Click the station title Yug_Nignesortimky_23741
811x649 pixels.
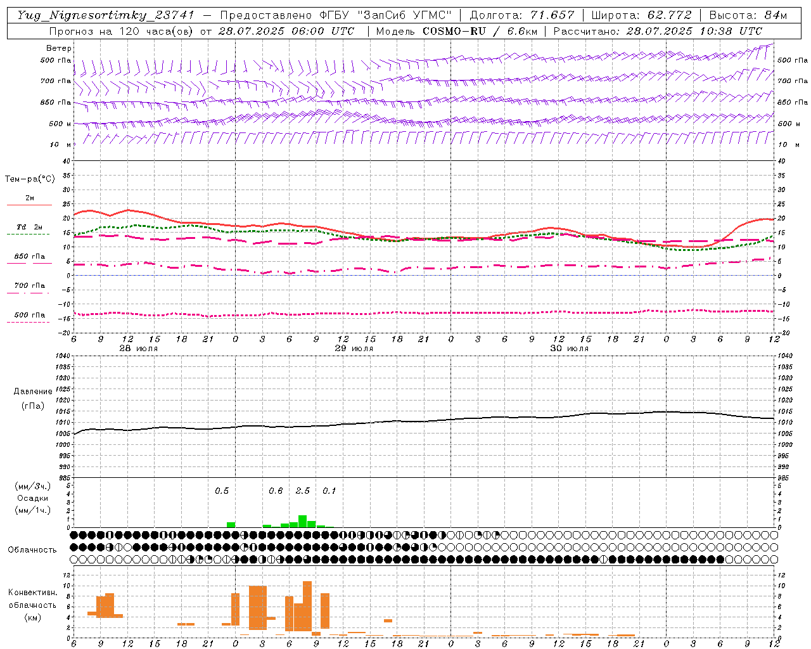click(x=106, y=15)
